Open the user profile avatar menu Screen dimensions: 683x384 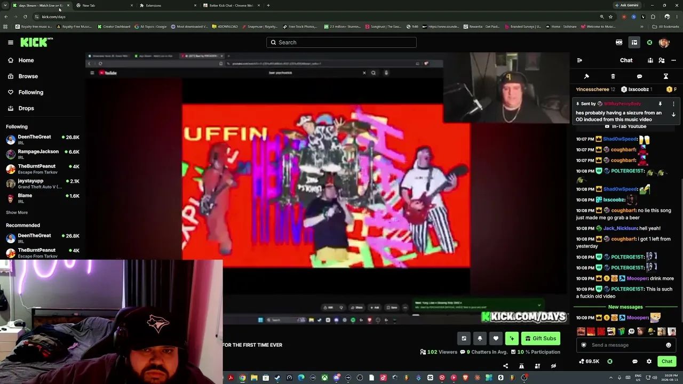664,43
